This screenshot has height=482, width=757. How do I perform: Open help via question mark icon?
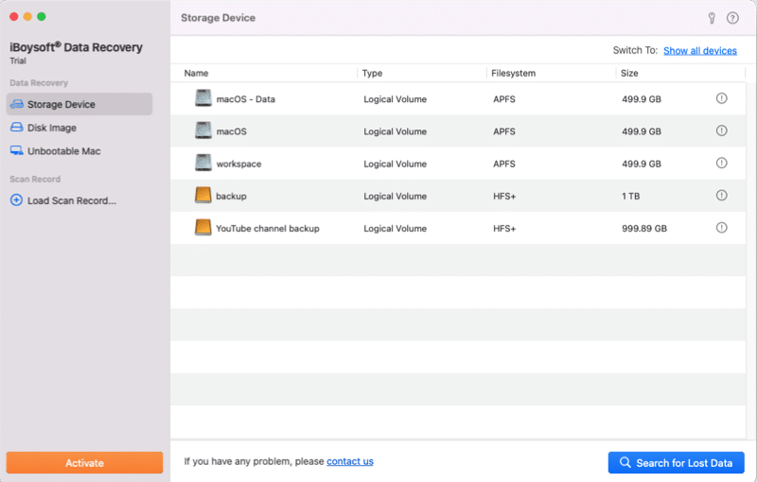click(x=732, y=18)
